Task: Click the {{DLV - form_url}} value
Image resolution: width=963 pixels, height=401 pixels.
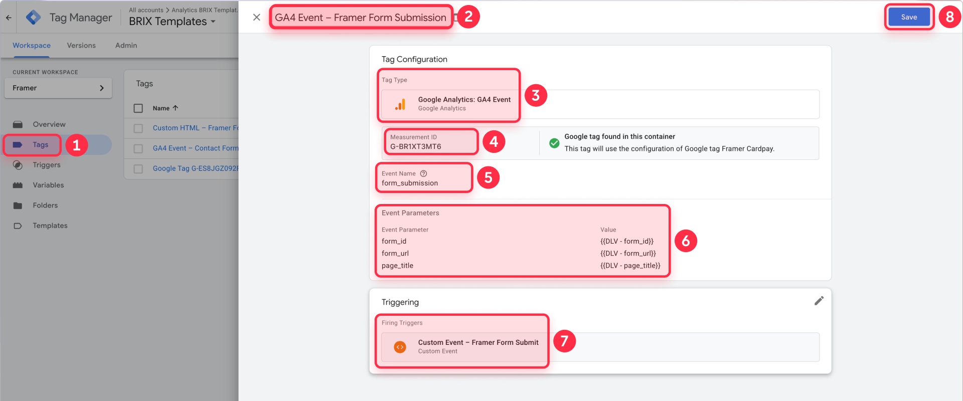Action: (x=628, y=253)
